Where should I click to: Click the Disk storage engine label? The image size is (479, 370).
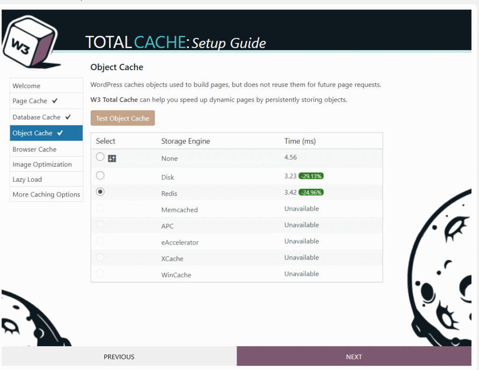168,177
